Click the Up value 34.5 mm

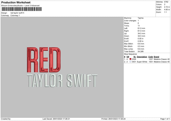[141, 33]
